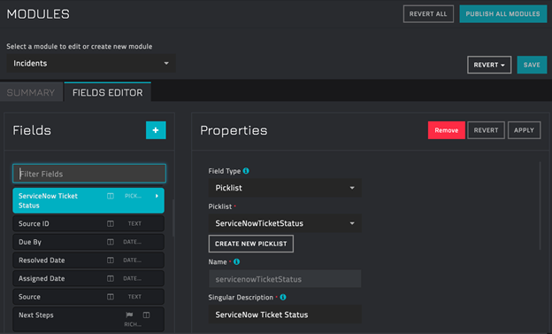Click the Fields list scrollbar
This screenshot has height=334, width=552.
173,218
